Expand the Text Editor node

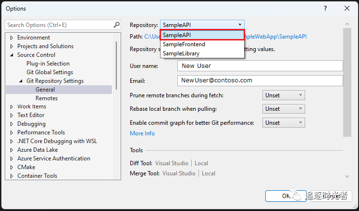tap(12, 115)
